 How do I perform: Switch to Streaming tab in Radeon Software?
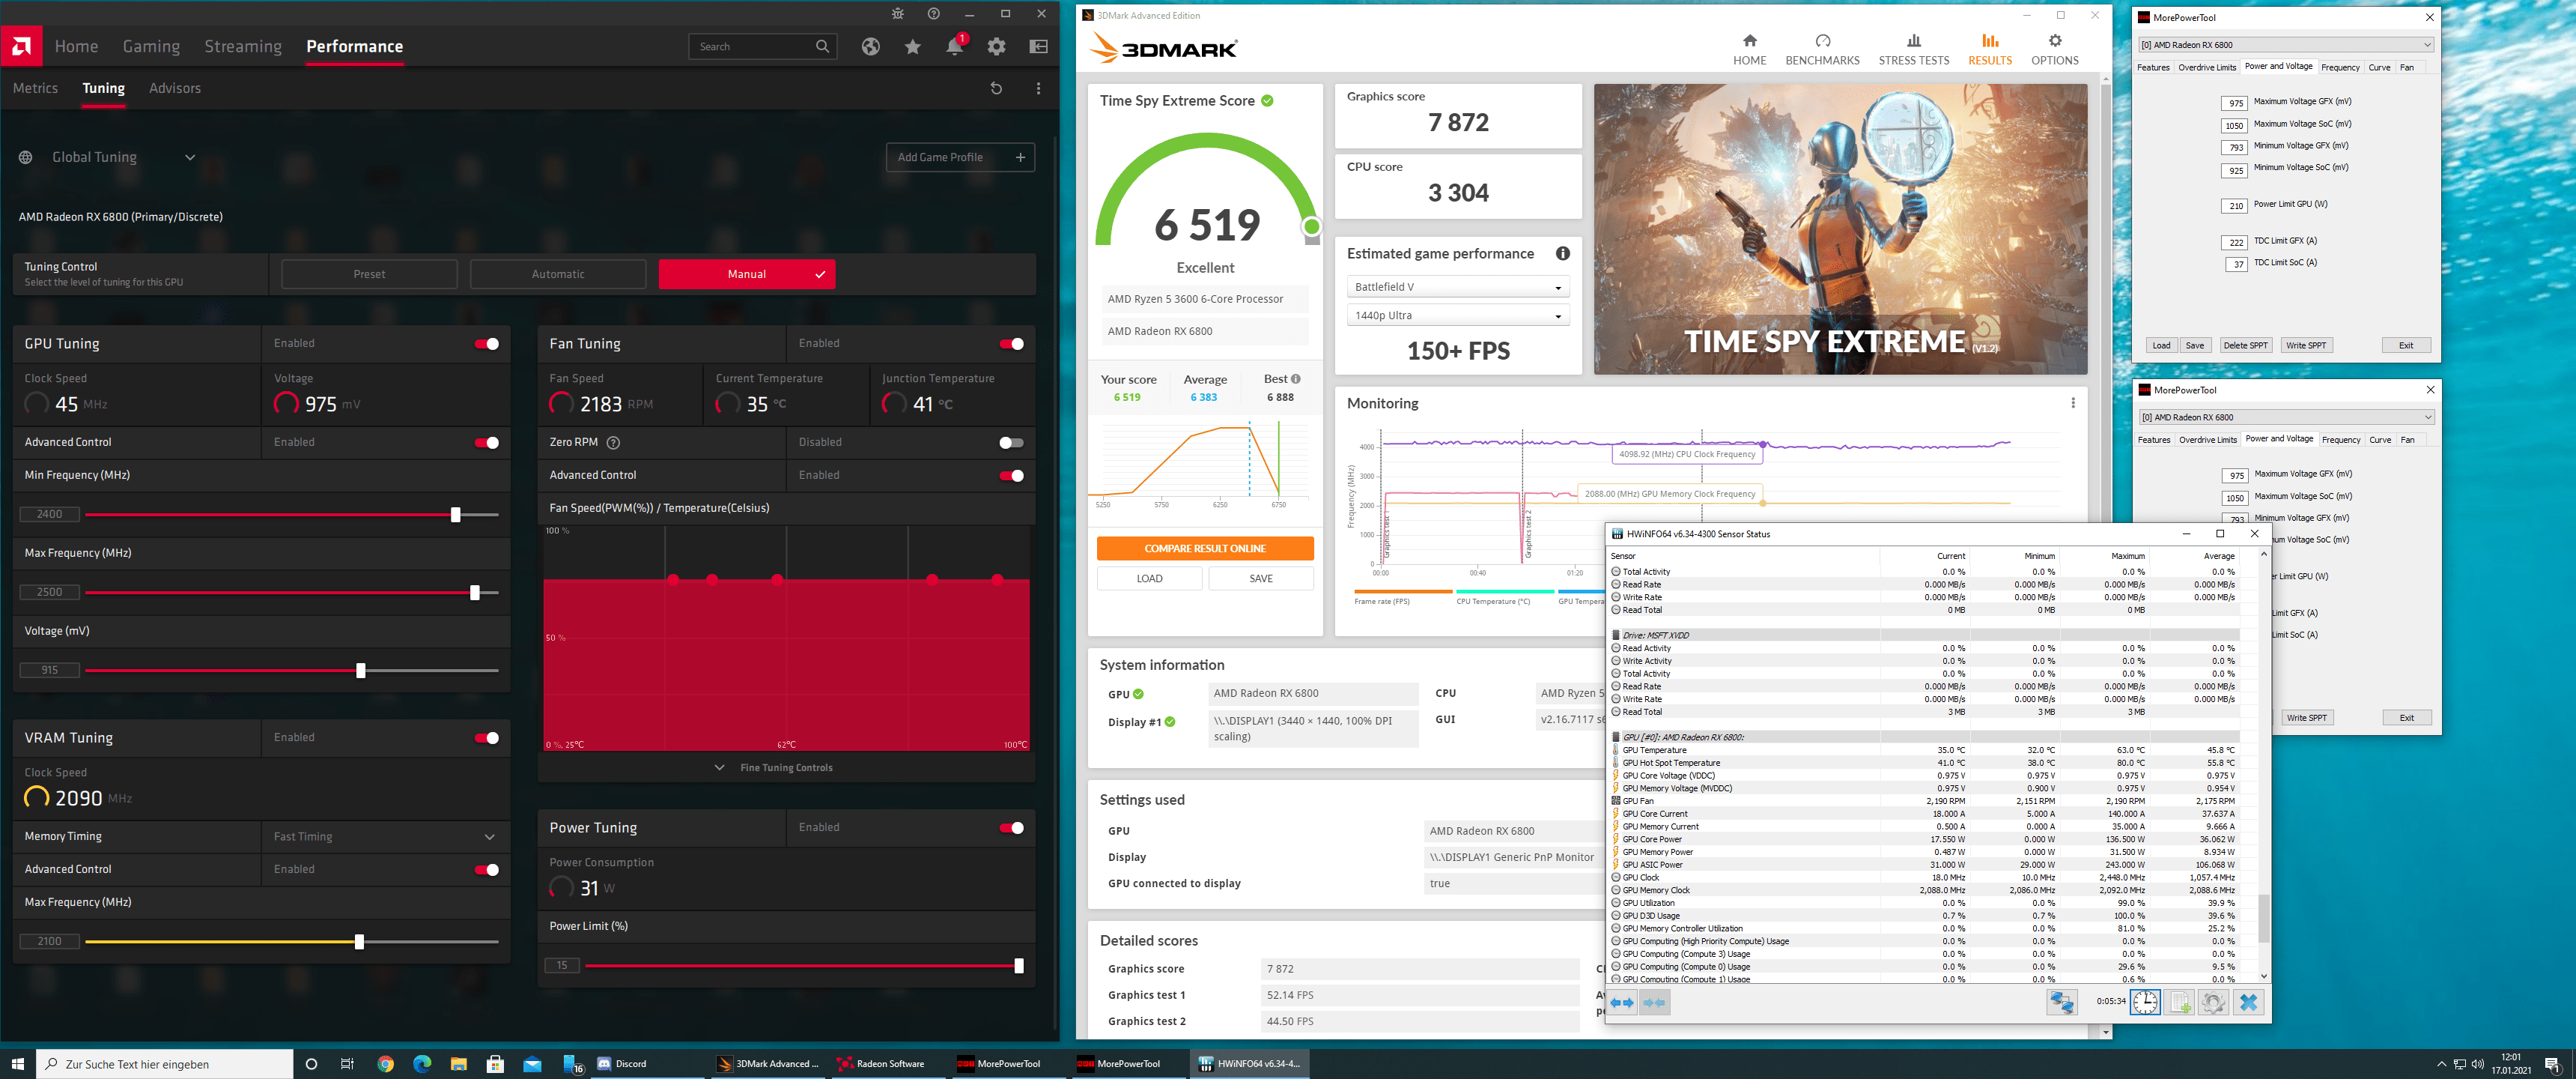click(243, 46)
